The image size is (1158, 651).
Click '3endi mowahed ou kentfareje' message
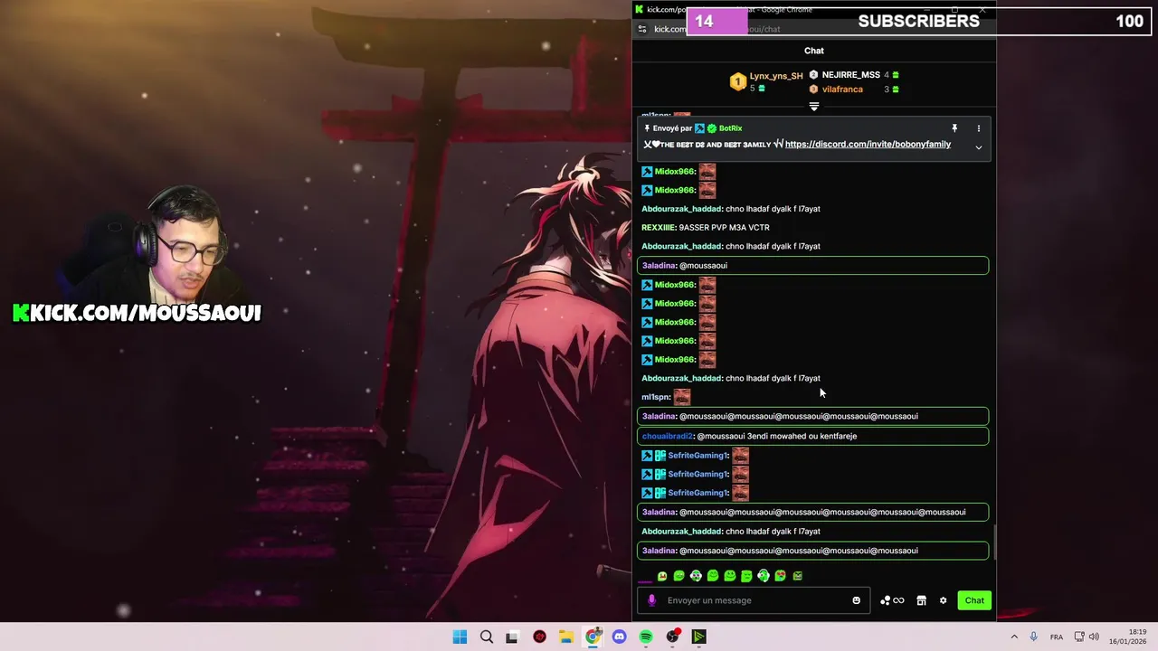[x=802, y=436]
